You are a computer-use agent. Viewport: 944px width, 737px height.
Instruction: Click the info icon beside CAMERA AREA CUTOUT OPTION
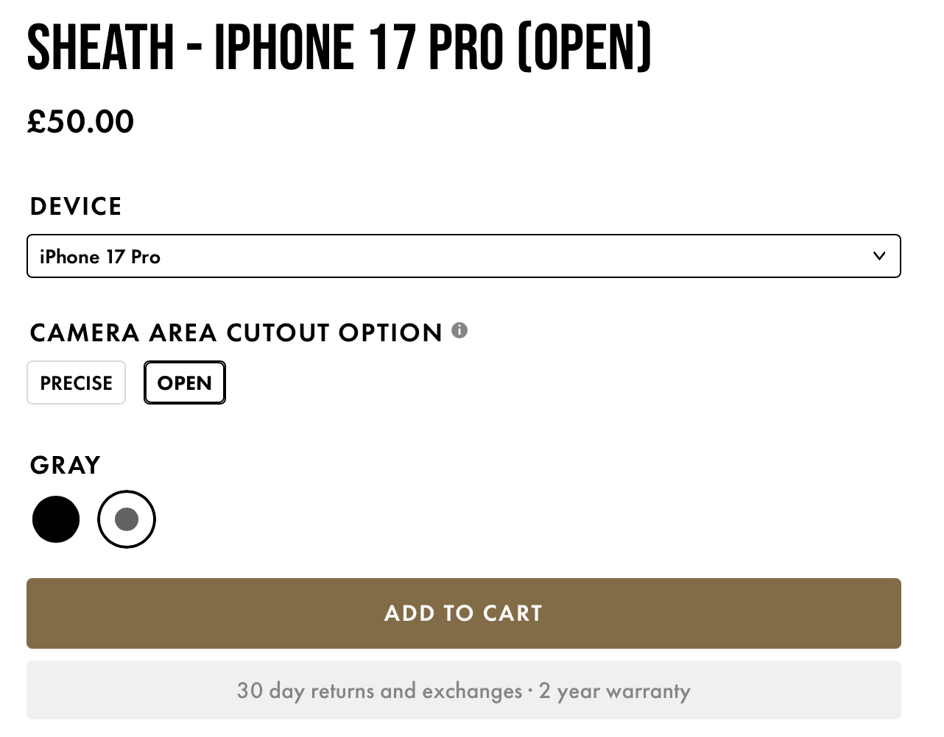tap(459, 331)
